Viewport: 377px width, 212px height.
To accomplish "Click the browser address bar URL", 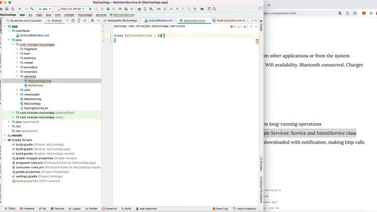I will pyautogui.click(x=280, y=13).
